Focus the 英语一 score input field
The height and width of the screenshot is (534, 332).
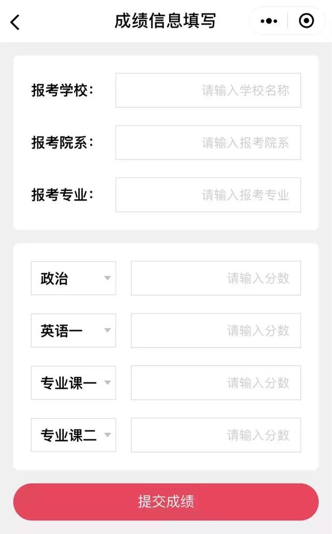click(216, 330)
